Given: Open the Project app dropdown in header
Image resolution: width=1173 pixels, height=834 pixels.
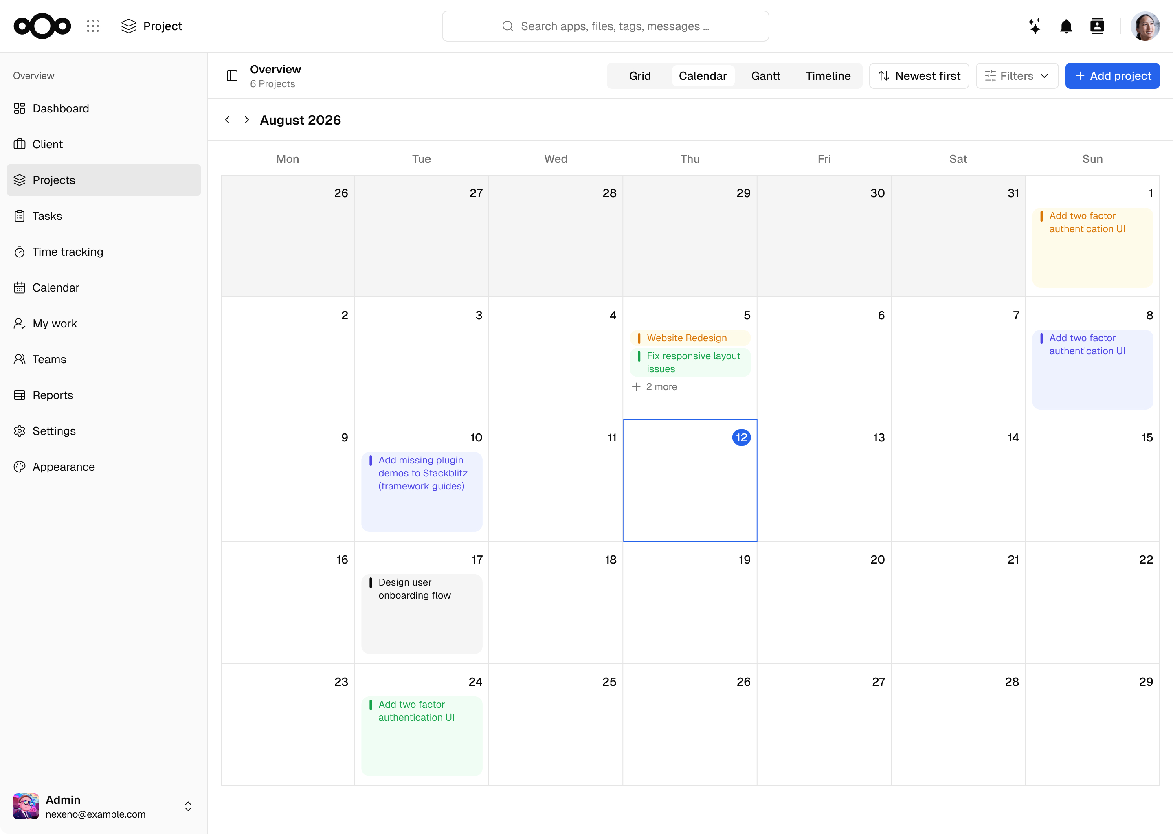Looking at the screenshot, I should coord(152,26).
